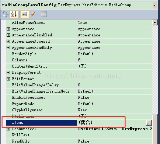The height and width of the screenshot is (144, 160).
Task: Select the AppearanceReadOnly property name
Action: pos(32,48)
